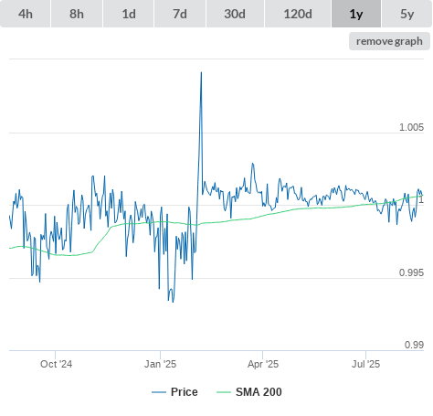Click the 1.005 y-axis label

(411, 127)
